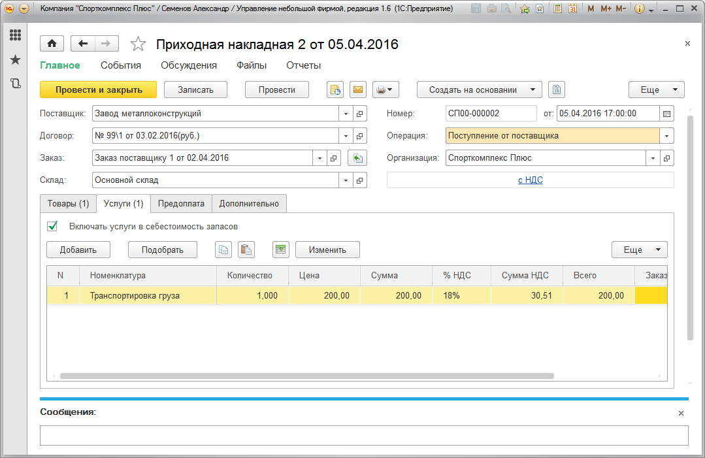Click the Добавить button above the table
The image size is (705, 458).
point(78,250)
